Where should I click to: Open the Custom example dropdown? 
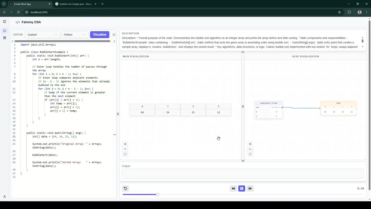42,35
